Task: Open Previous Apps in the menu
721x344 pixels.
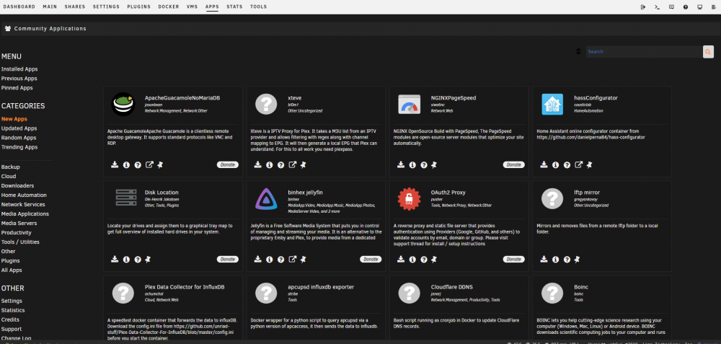Action: click(19, 79)
